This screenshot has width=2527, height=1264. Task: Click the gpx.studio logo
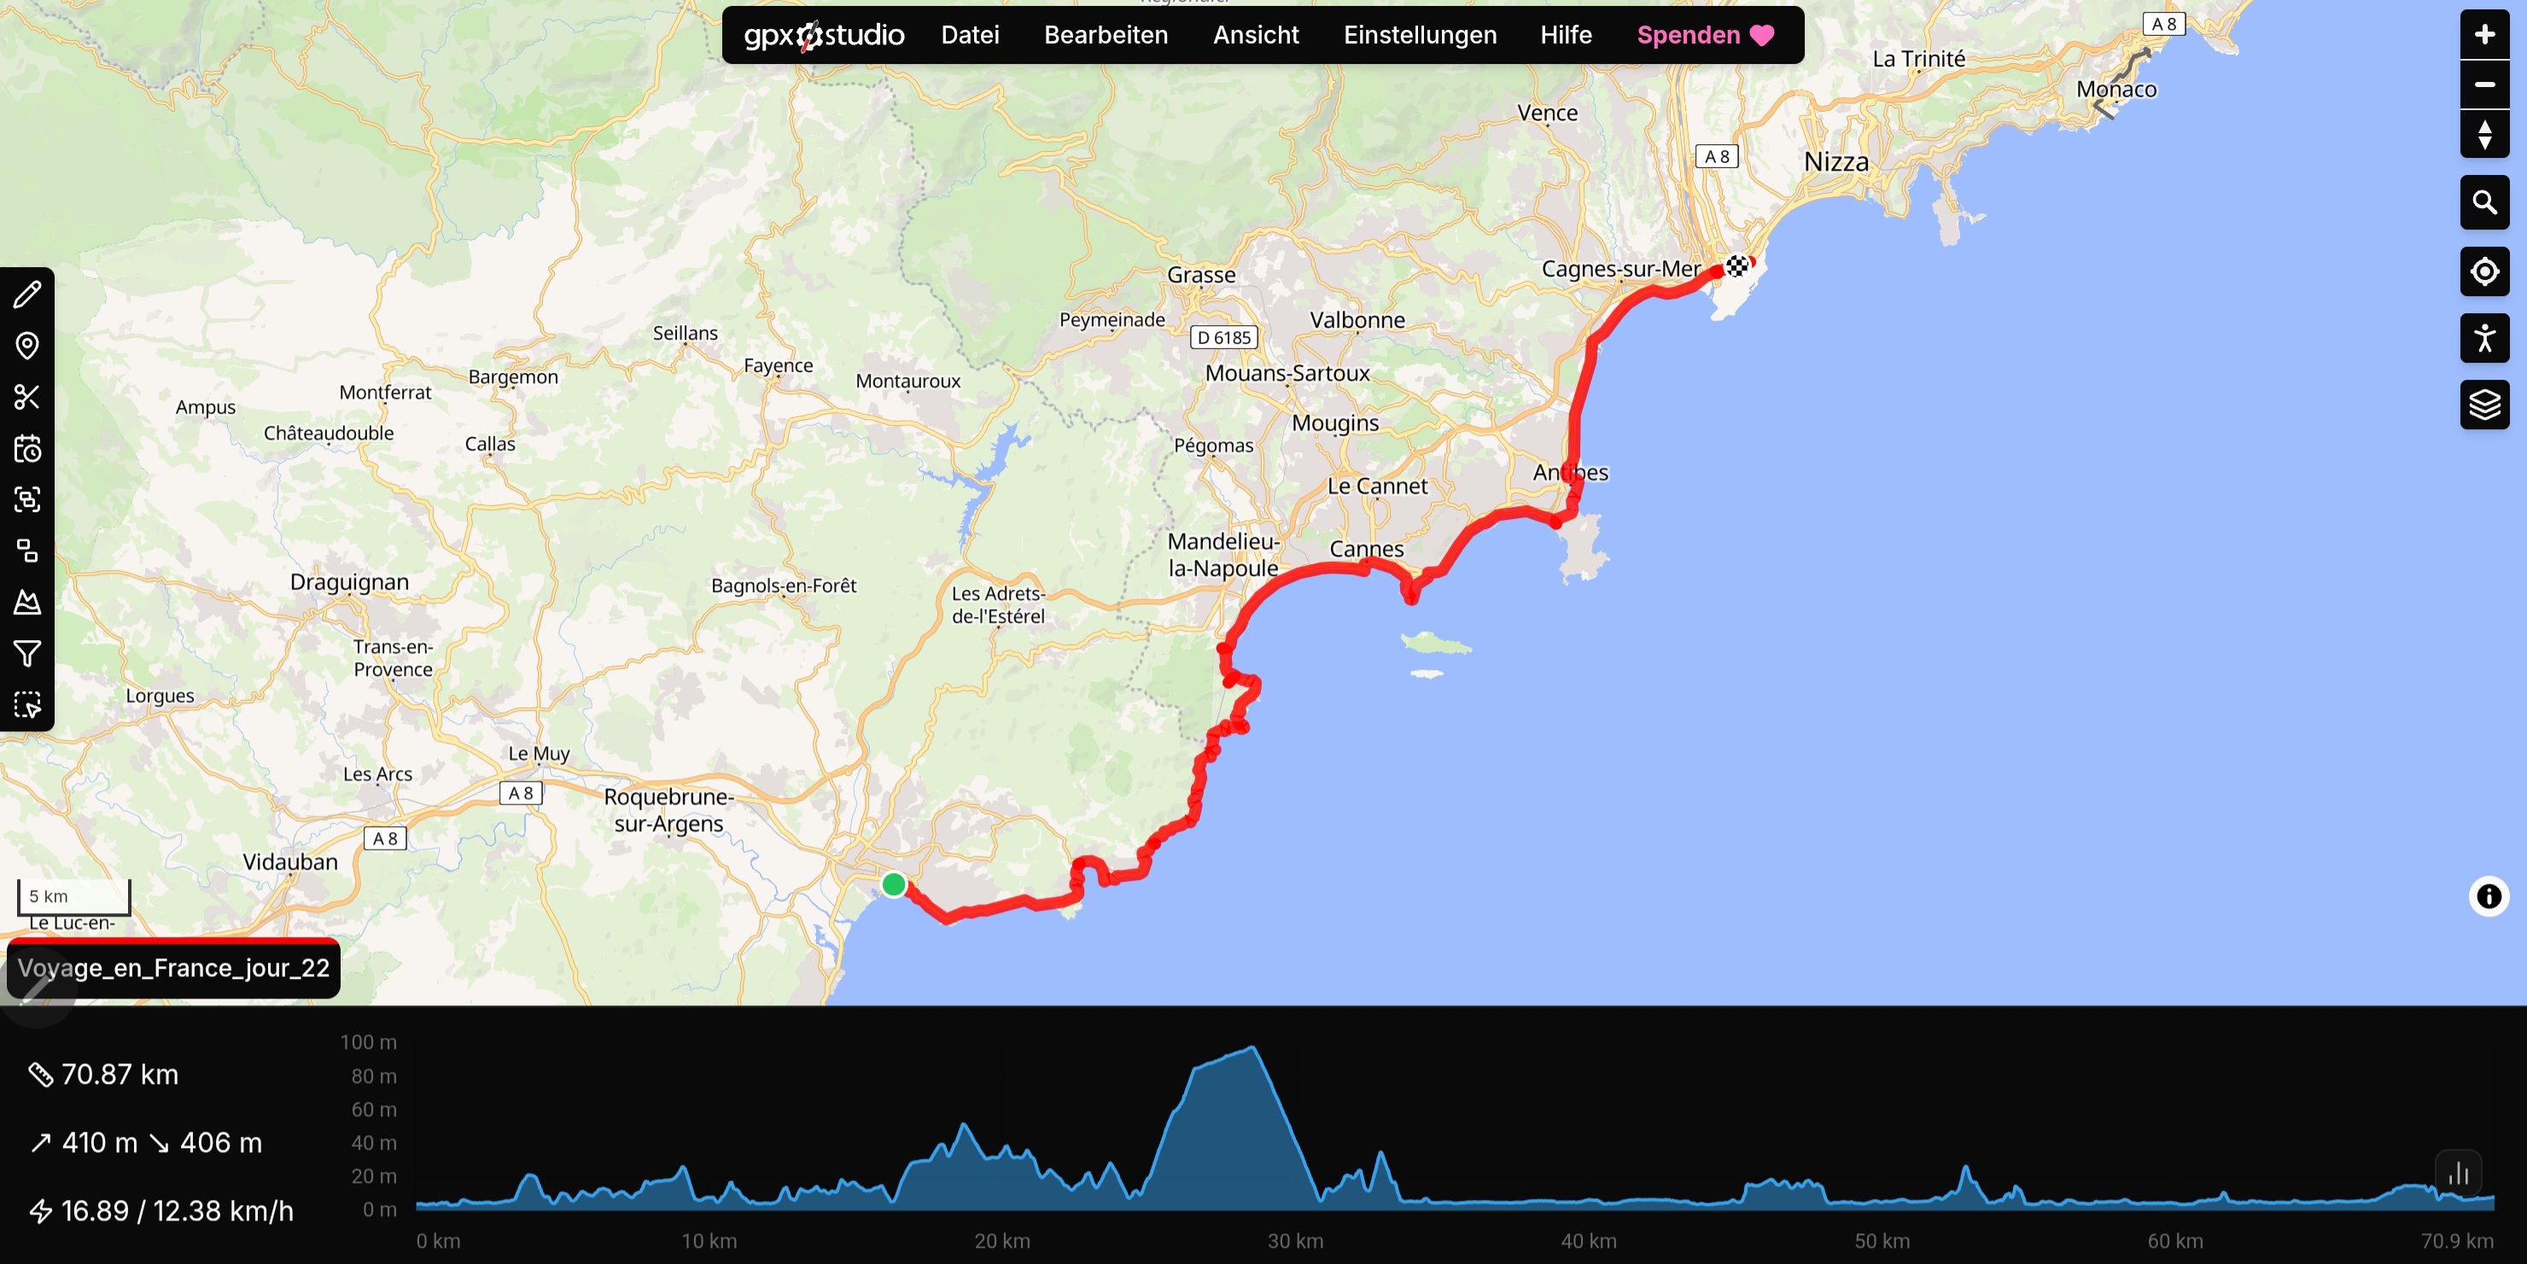coord(824,35)
